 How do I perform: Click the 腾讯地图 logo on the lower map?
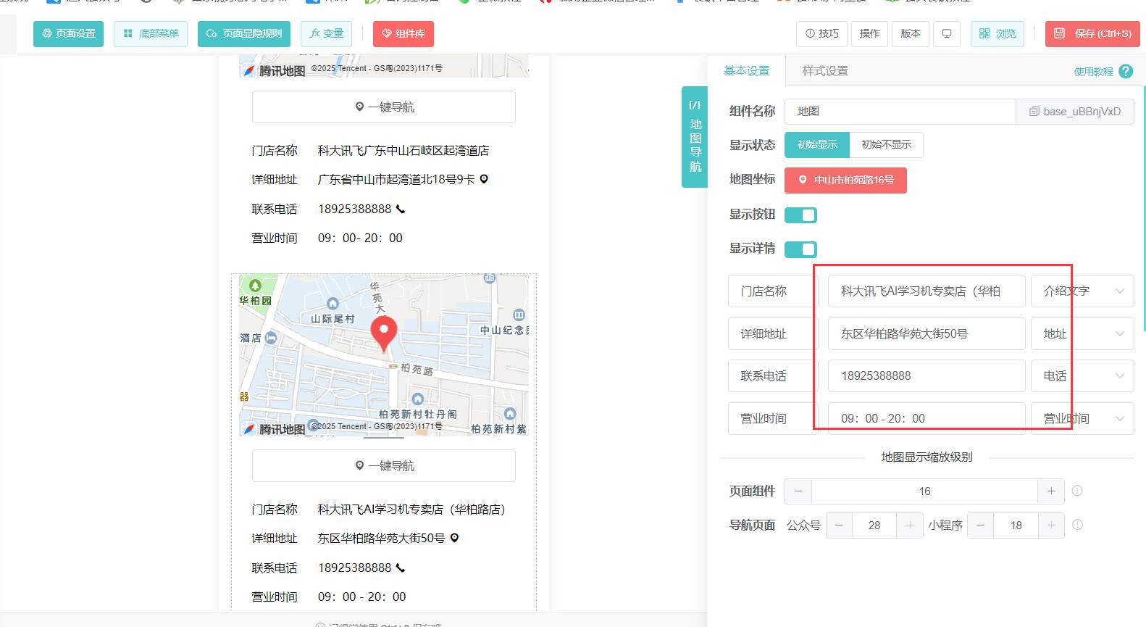pos(274,429)
